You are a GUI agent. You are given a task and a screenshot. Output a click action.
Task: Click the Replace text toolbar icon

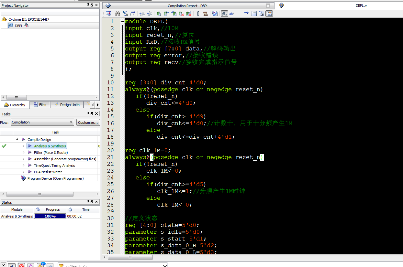point(125,14)
